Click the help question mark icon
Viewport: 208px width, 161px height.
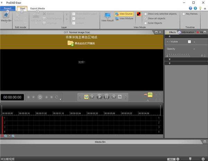point(191,8)
